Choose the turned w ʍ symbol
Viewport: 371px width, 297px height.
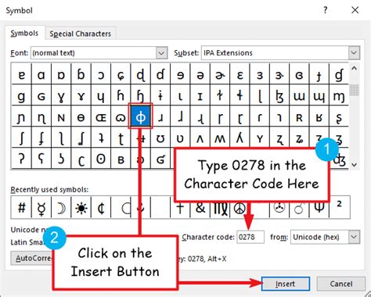pos(220,138)
